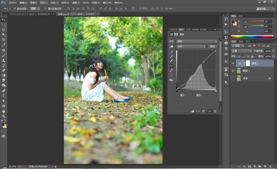Screen dimensions: 277x169
Task: Reset adjustment defaults icon in Properties
Action: (204, 111)
